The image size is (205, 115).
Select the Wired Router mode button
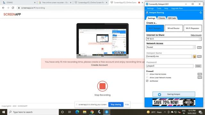[x=174, y=28]
